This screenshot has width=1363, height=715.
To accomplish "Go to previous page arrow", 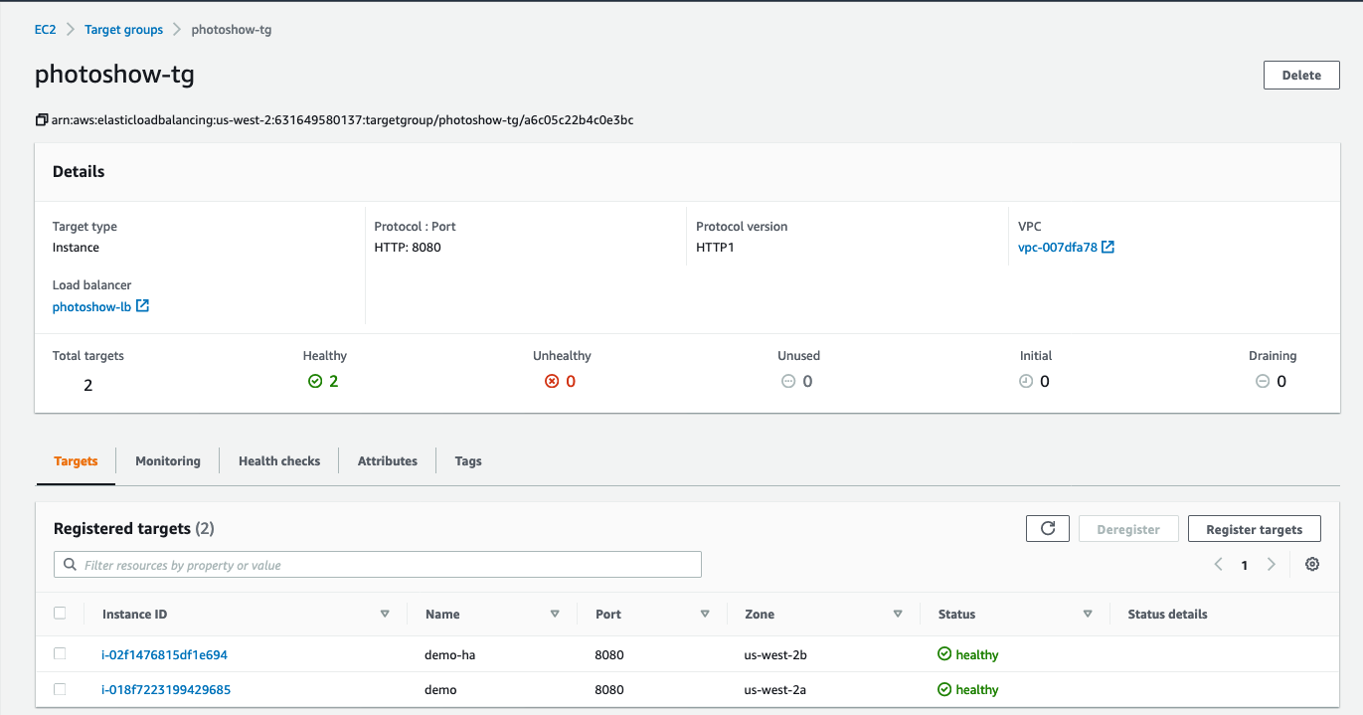I will click(x=1218, y=565).
